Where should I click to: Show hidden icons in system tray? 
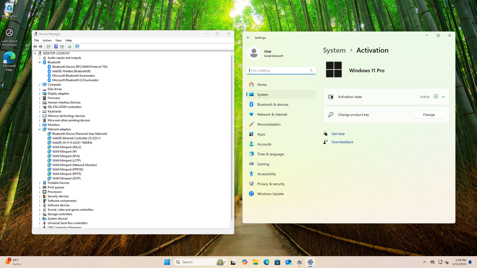[x=425, y=262]
